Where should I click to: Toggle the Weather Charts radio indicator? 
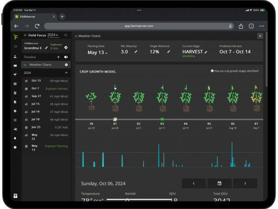[66, 65]
